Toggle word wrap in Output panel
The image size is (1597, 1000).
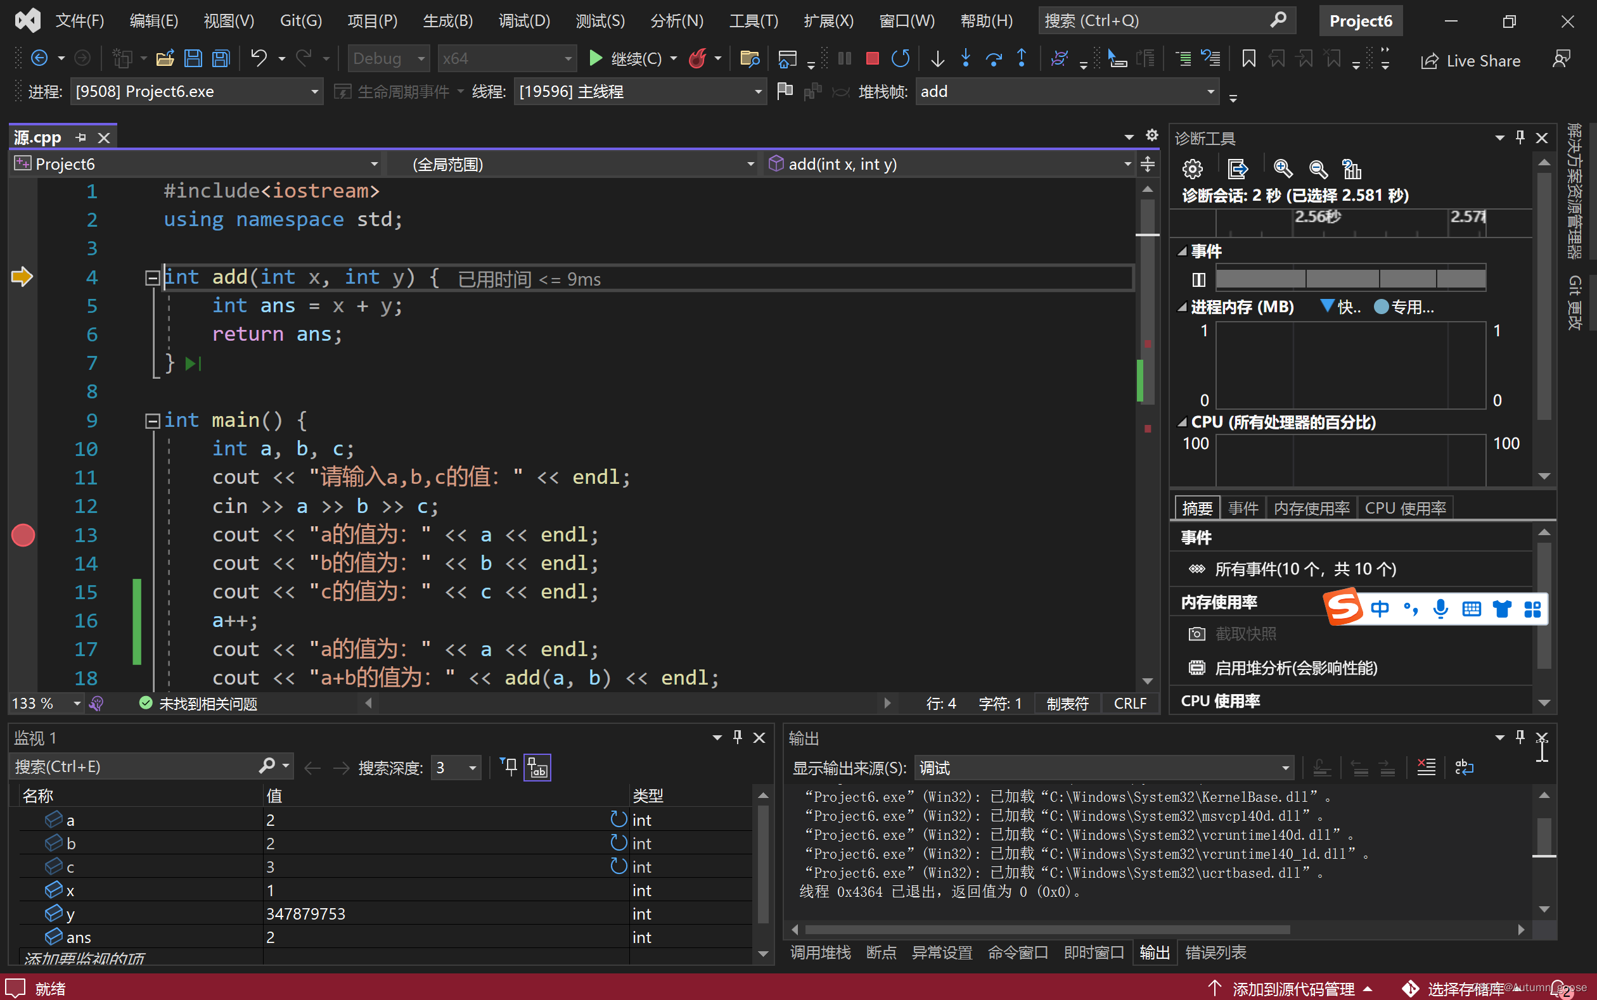click(1463, 767)
